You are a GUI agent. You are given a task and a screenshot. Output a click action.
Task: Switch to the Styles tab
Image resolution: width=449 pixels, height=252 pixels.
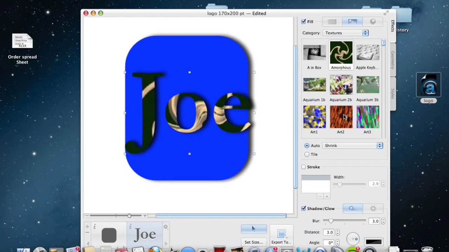point(393,93)
